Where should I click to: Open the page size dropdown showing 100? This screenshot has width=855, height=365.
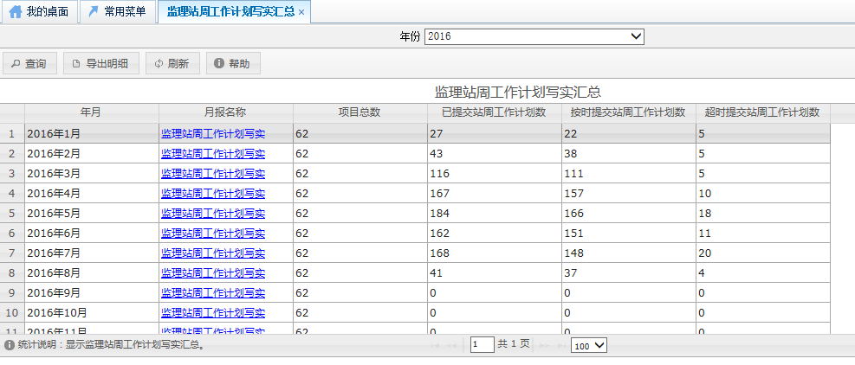[589, 345]
